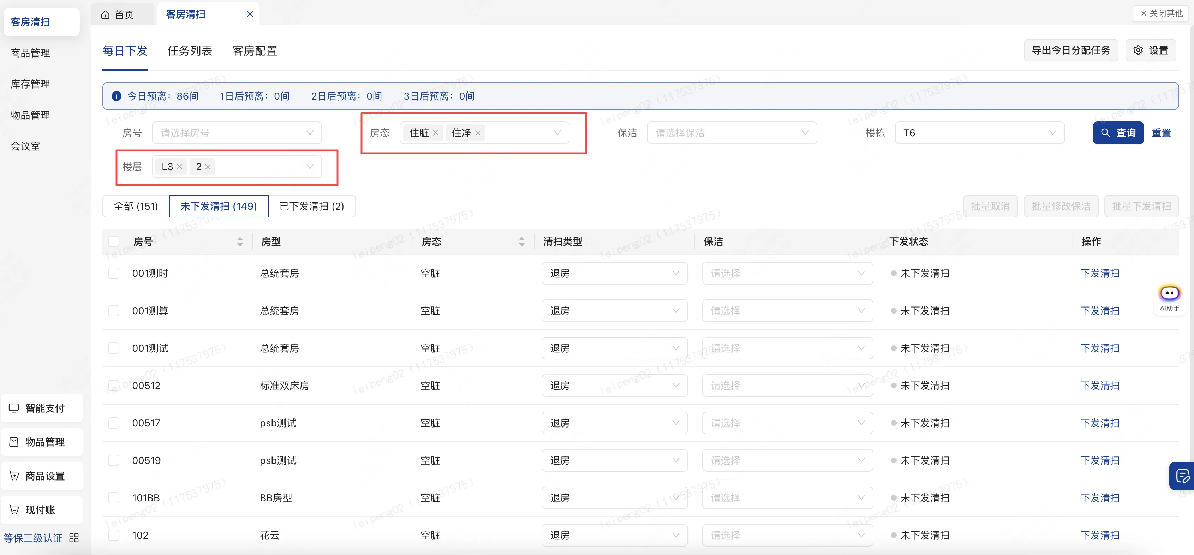Click the 智能支付 icon in sidebar

14,408
